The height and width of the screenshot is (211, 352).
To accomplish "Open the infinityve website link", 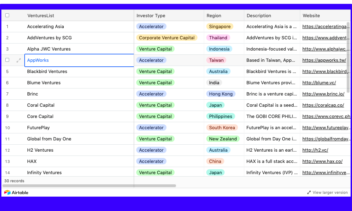I will click(x=326, y=172).
